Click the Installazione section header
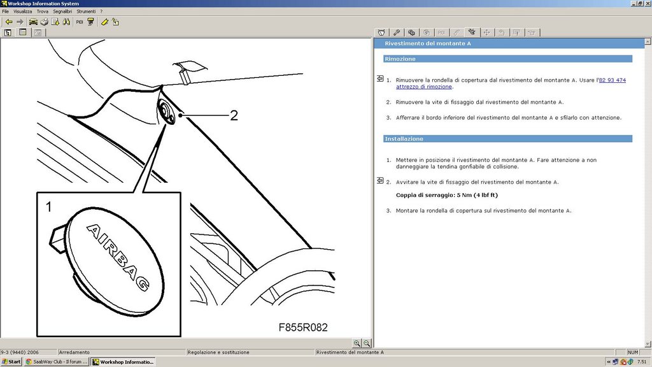Viewport: 652px width, 367px height. [507, 138]
